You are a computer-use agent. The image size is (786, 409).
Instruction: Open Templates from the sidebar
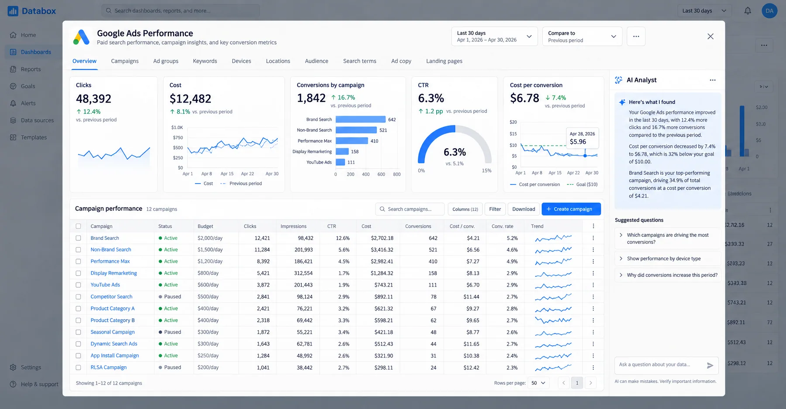point(34,137)
